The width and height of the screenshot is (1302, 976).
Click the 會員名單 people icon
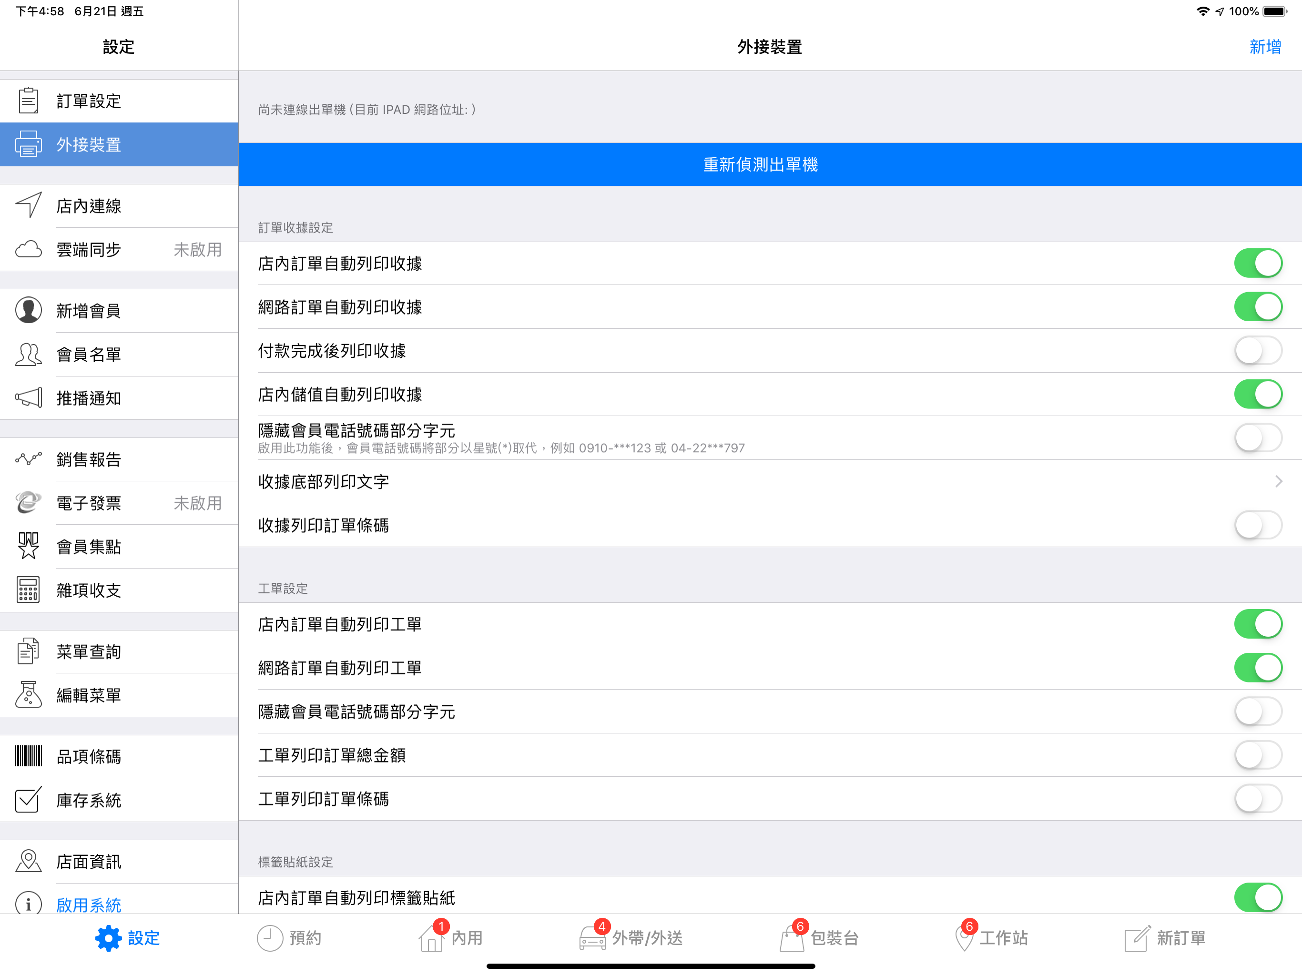click(x=28, y=355)
